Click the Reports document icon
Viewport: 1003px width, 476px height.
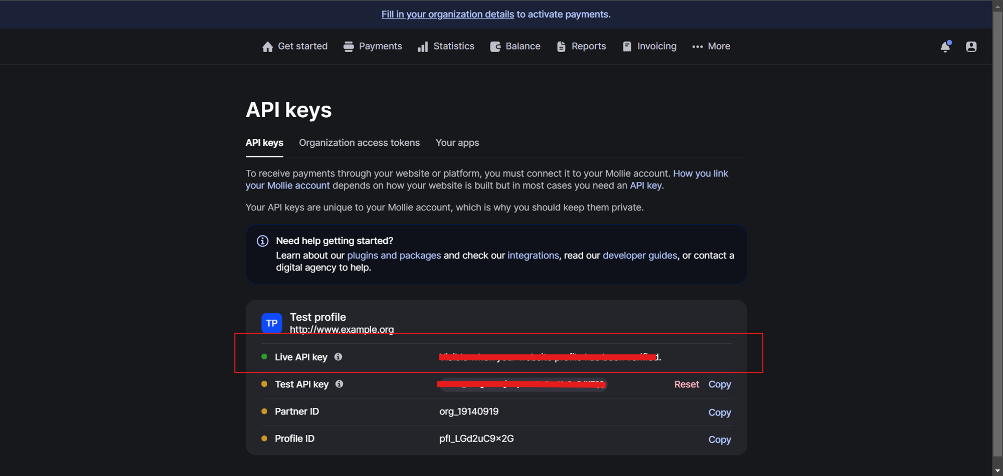pos(561,47)
